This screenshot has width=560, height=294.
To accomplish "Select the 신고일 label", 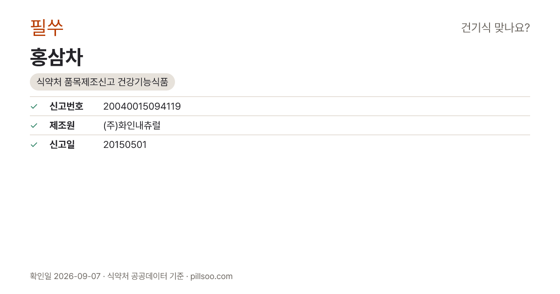I will [62, 145].
